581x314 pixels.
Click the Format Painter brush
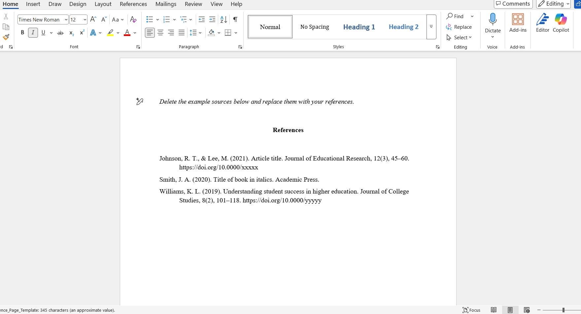point(6,37)
